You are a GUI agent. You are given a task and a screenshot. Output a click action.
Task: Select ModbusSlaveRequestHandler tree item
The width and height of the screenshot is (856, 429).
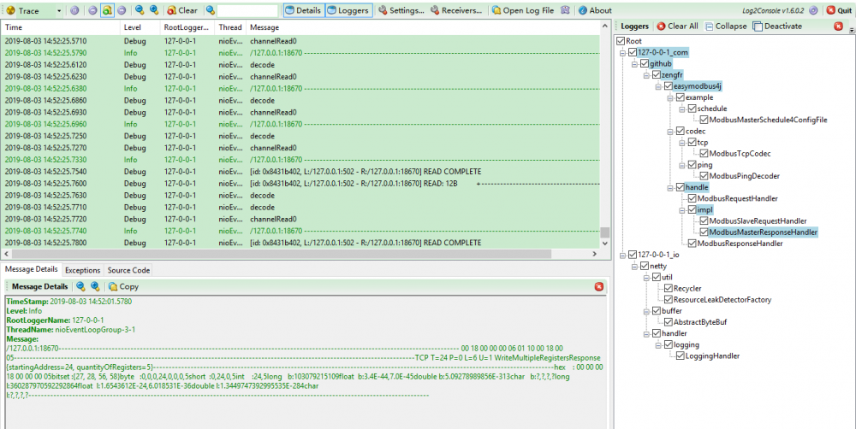point(758,220)
